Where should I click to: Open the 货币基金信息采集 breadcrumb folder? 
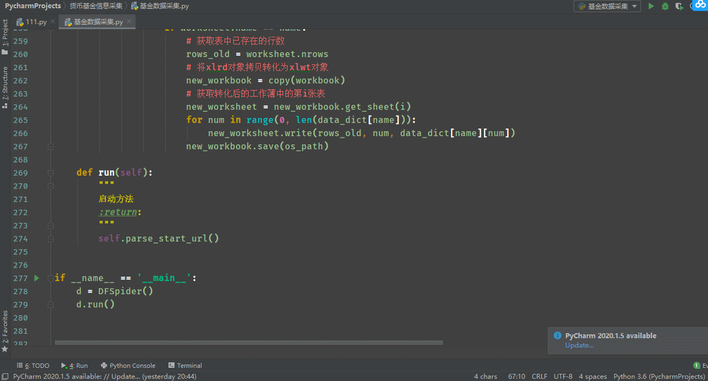96,6
